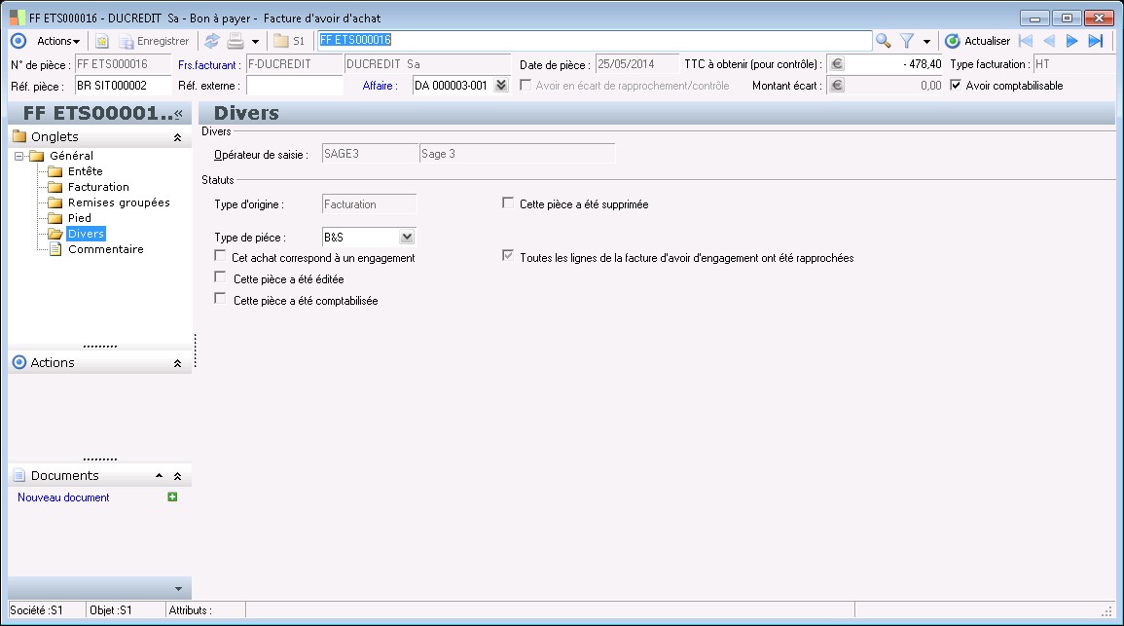Toggle Avoir comptabilisable checkbox
The image size is (1124, 626).
coord(956,85)
